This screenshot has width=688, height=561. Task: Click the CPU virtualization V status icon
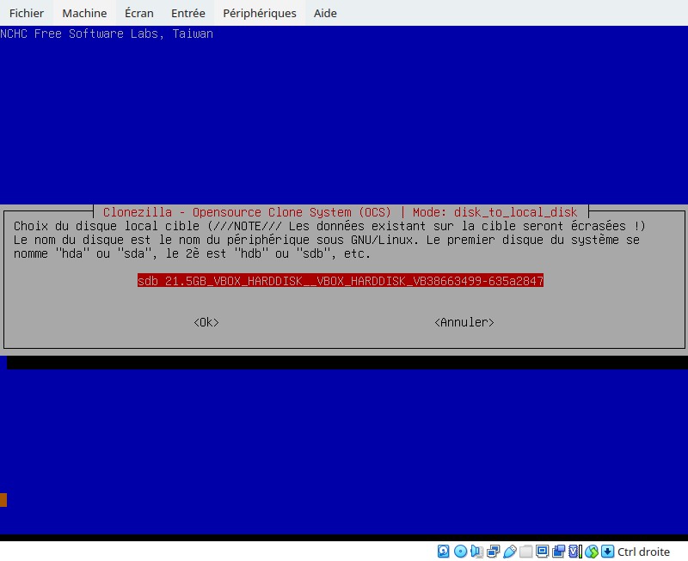coord(574,552)
